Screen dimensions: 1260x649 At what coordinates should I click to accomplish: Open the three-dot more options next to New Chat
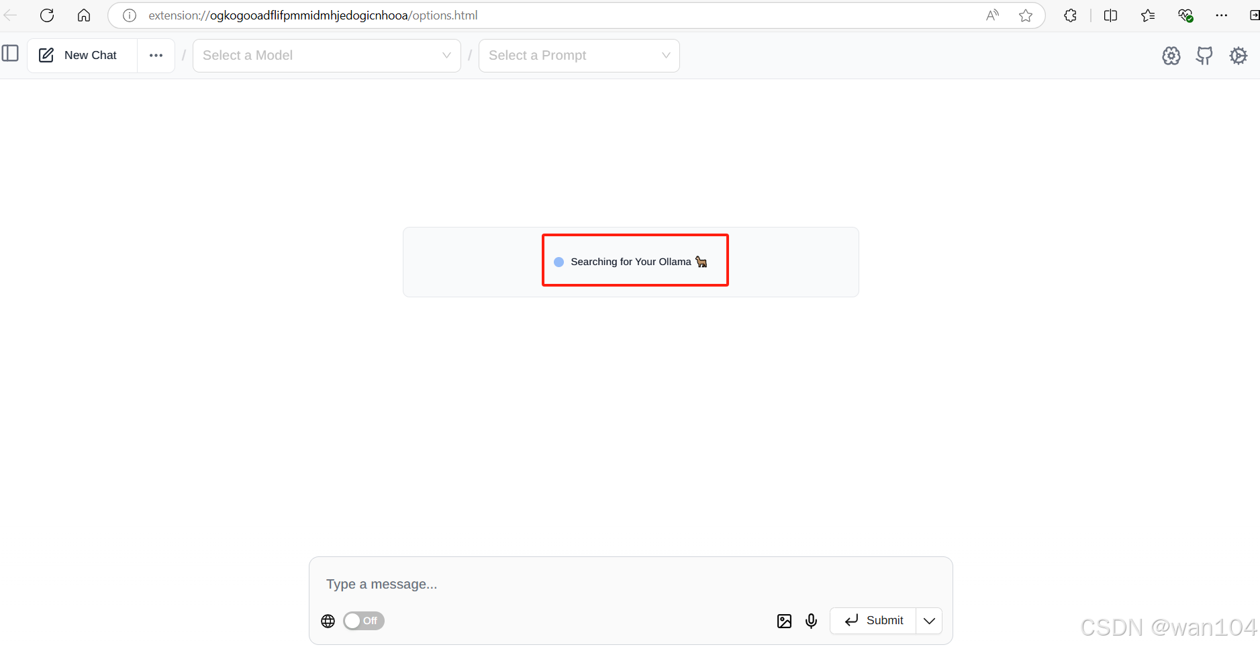coord(156,55)
